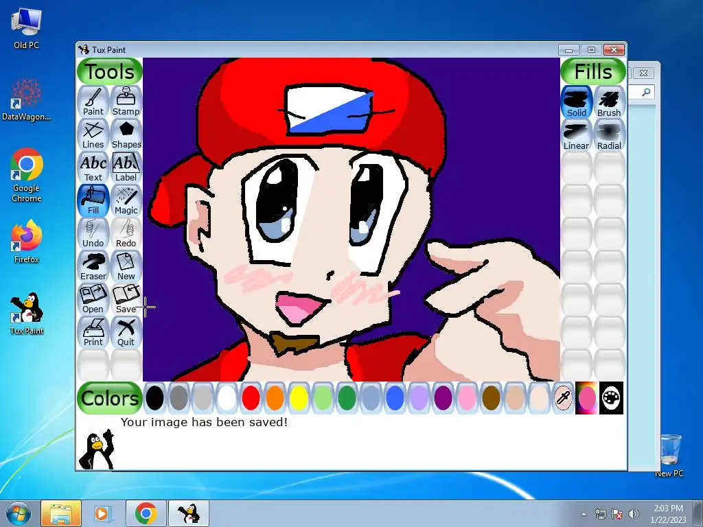Image resolution: width=703 pixels, height=527 pixels.
Task: Open a saved picture
Action: (93, 299)
